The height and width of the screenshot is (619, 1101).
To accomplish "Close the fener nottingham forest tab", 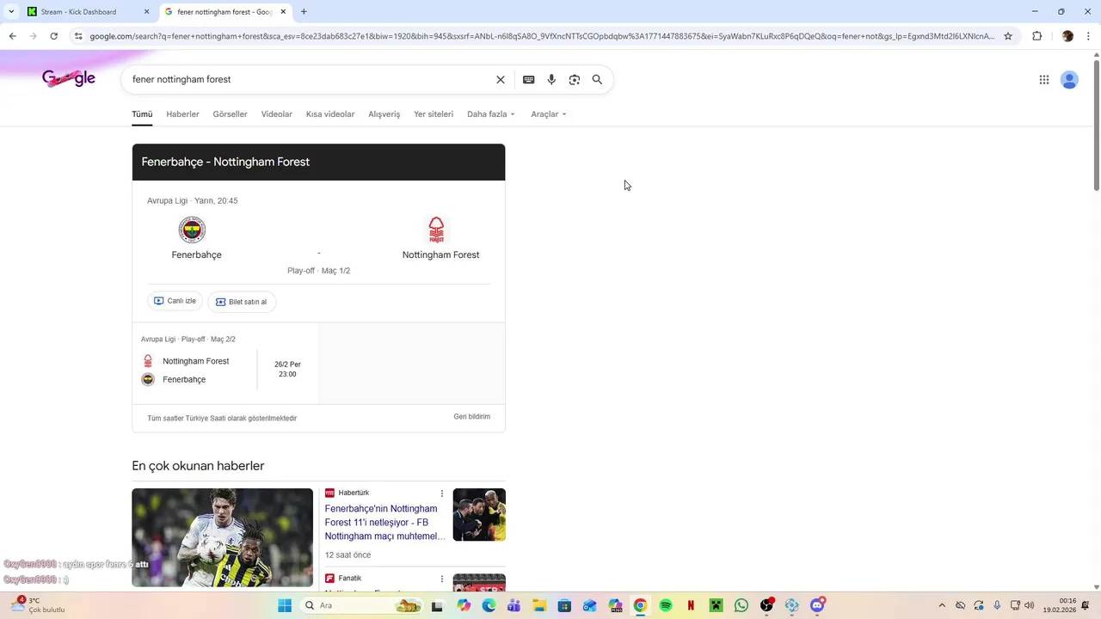I will [x=283, y=12].
